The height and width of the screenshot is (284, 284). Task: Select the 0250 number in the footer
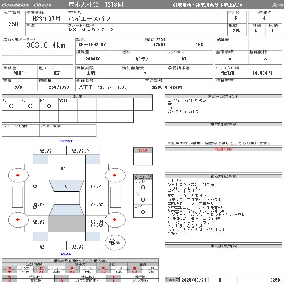pyautogui.click(x=275, y=280)
